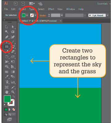Close the Untitled-3 document tab
The height and width of the screenshot is (123, 111).
click(x=61, y=21)
